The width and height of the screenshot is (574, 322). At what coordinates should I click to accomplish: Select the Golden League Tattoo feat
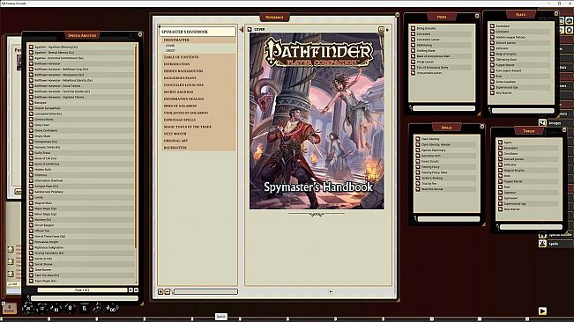(520, 37)
